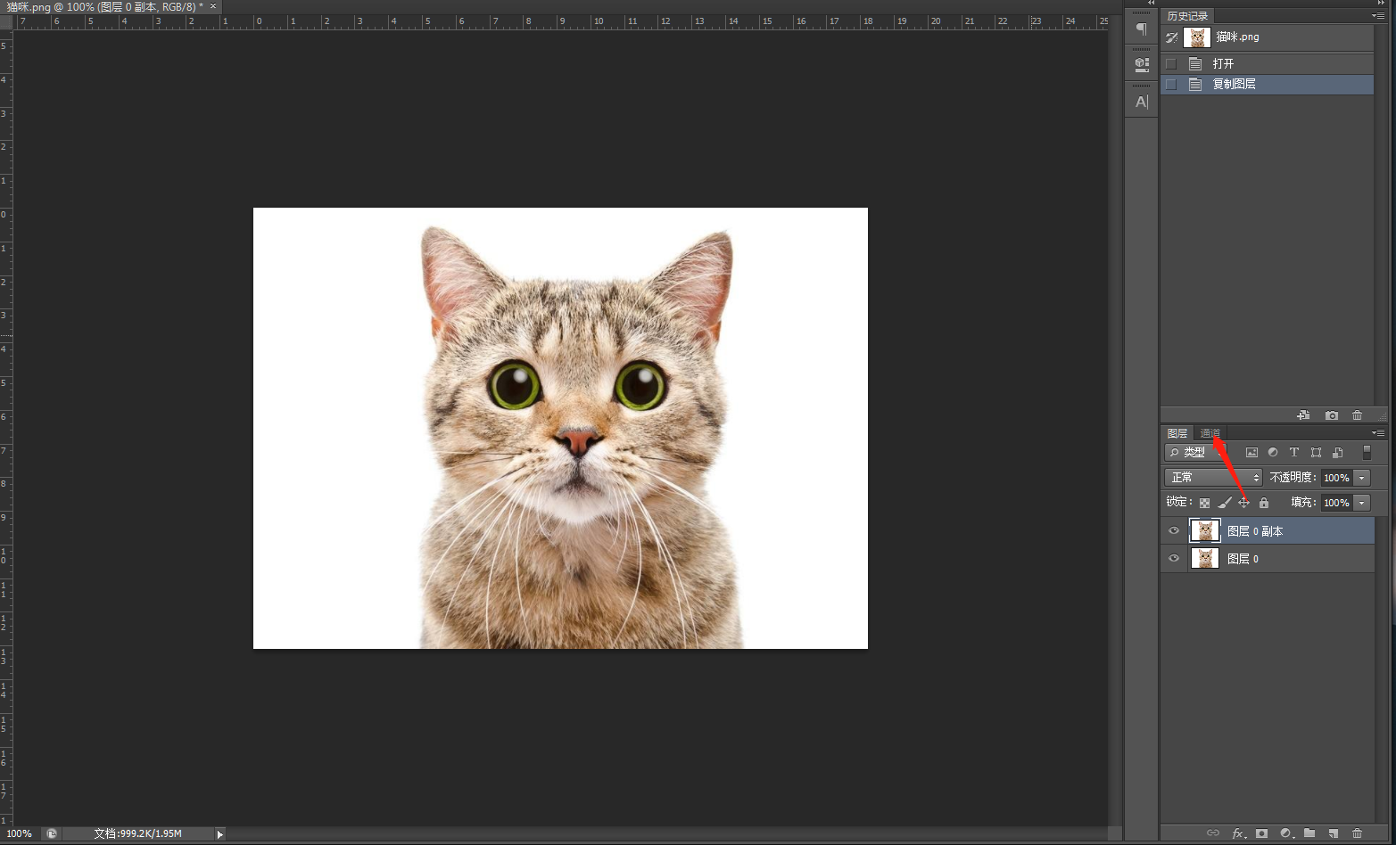
Task: Create a new fill or adjustment layer
Action: pos(1286,833)
